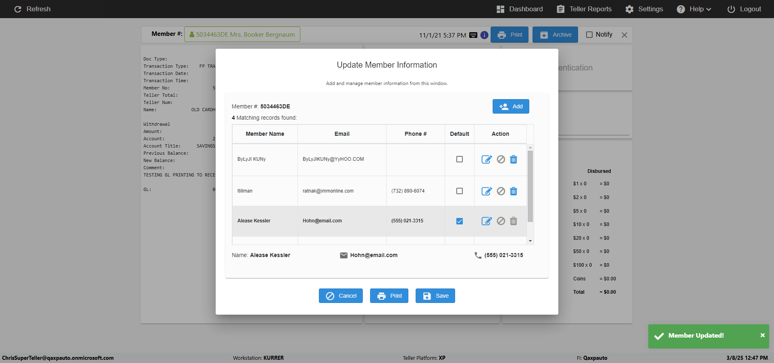This screenshot has height=363, width=774.
Task: Click the 11/1/21 5:37 PM timestamp
Action: pos(443,35)
